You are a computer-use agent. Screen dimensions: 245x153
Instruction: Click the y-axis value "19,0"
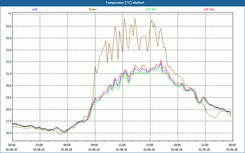coord(9,97)
